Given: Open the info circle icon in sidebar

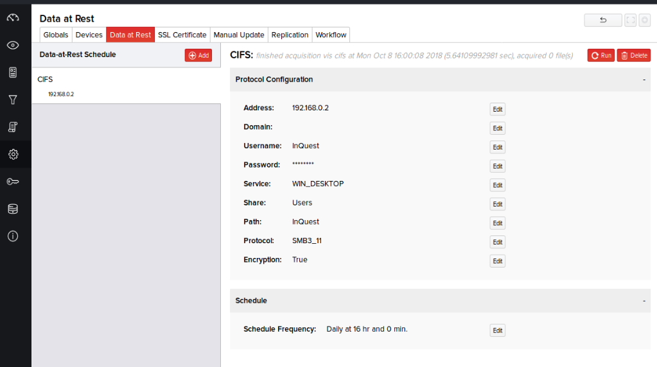Looking at the screenshot, I should (13, 236).
